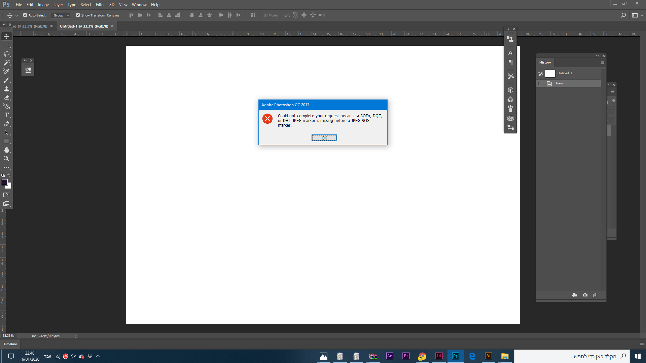Uncheck Show Transform Controls

[x=78, y=15]
